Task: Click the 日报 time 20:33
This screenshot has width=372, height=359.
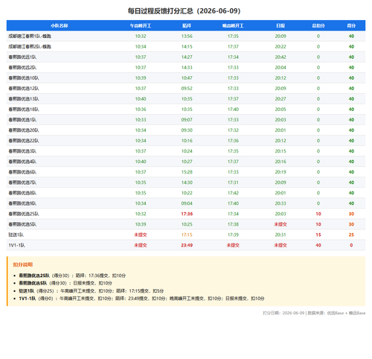Action: tap(280, 203)
